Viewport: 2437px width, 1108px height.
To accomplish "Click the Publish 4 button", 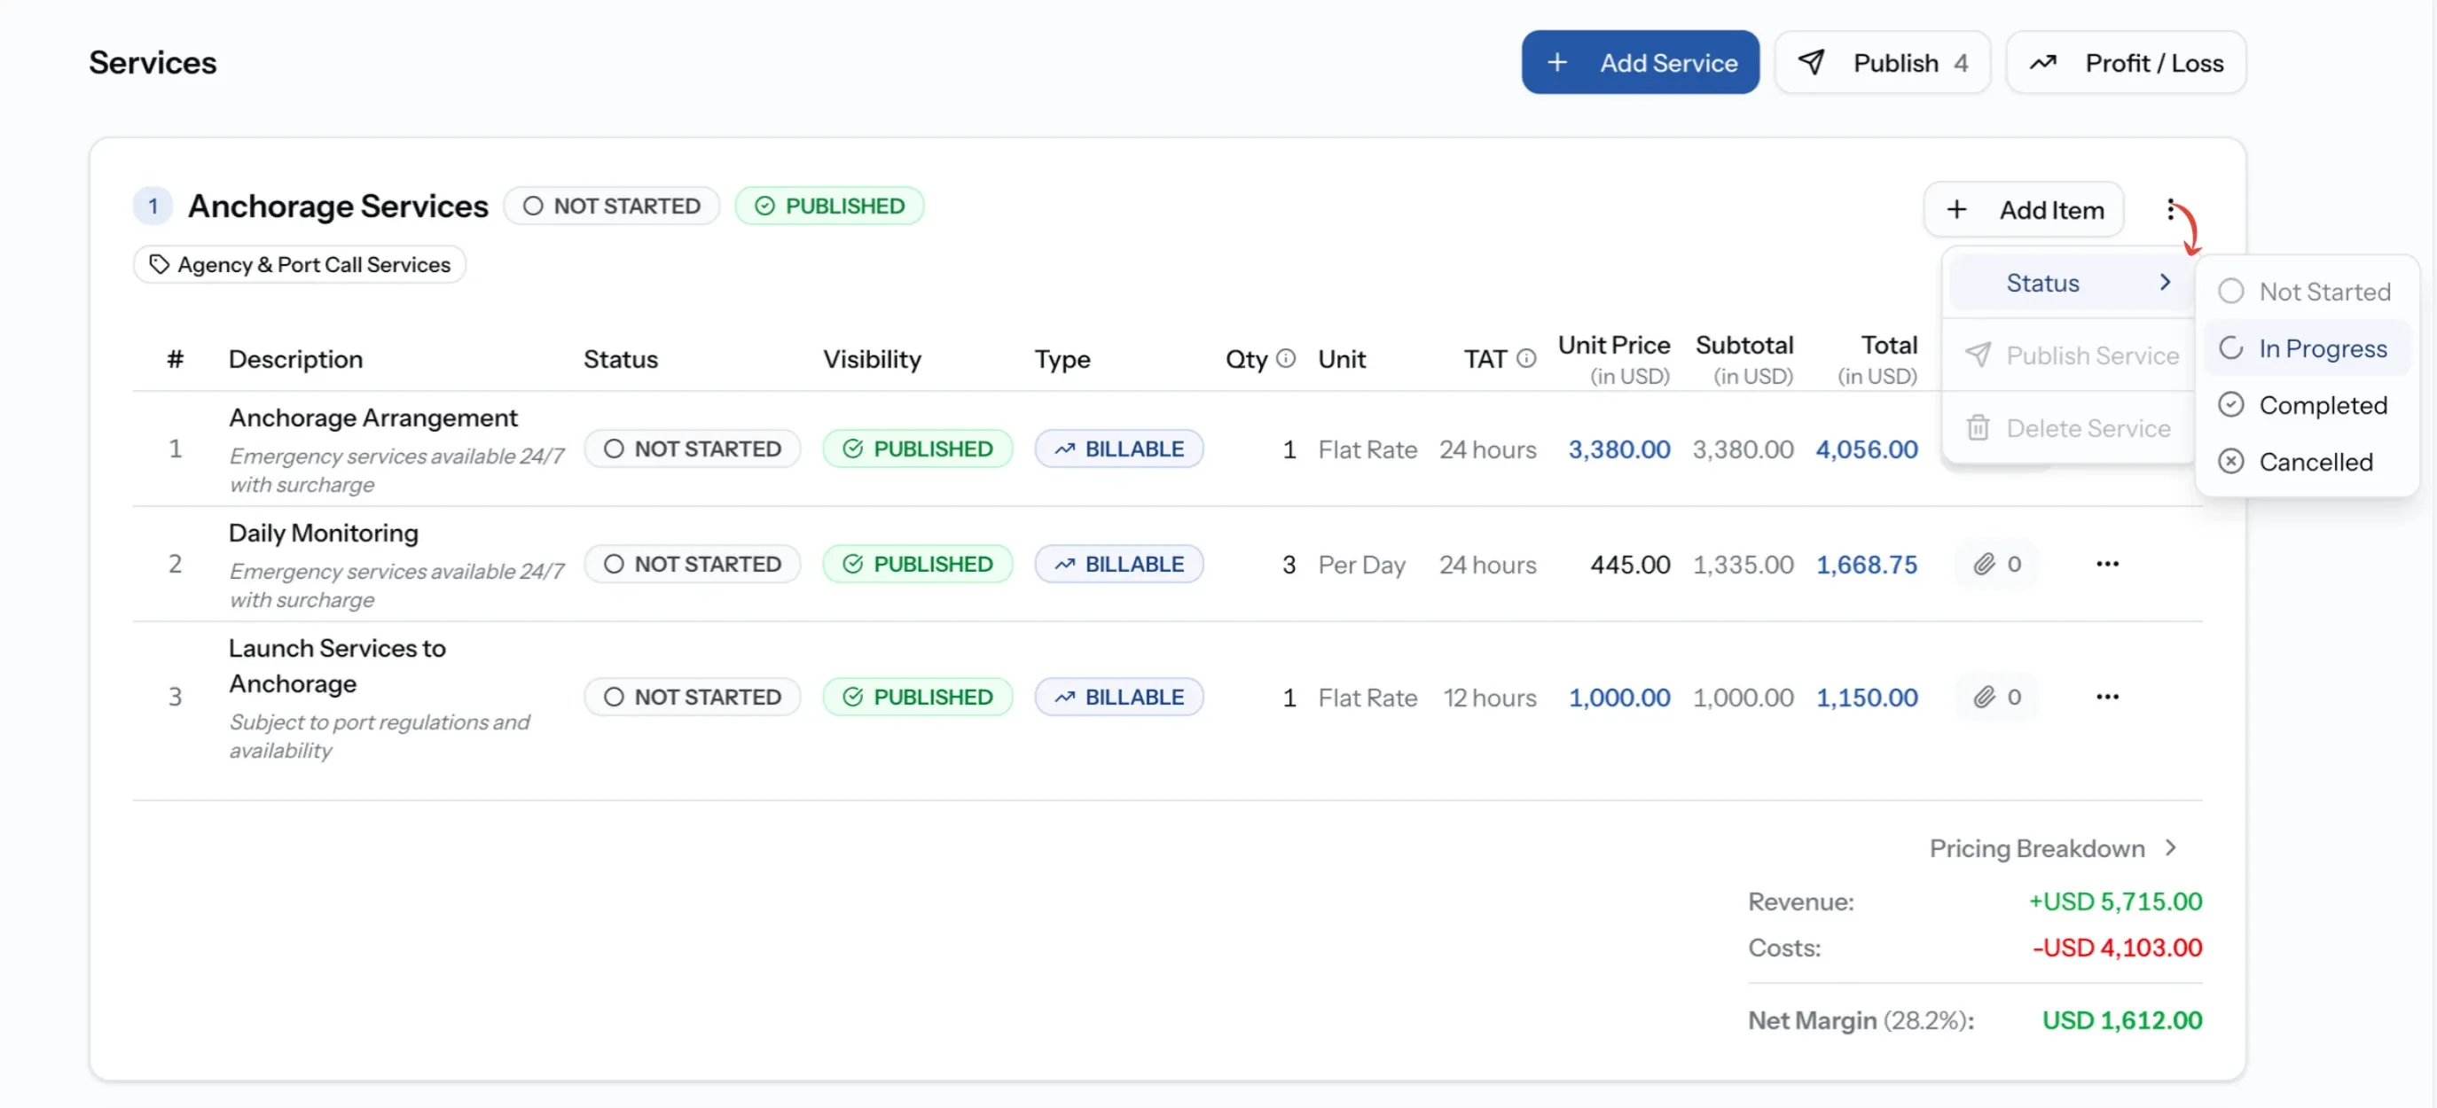I will (1882, 62).
